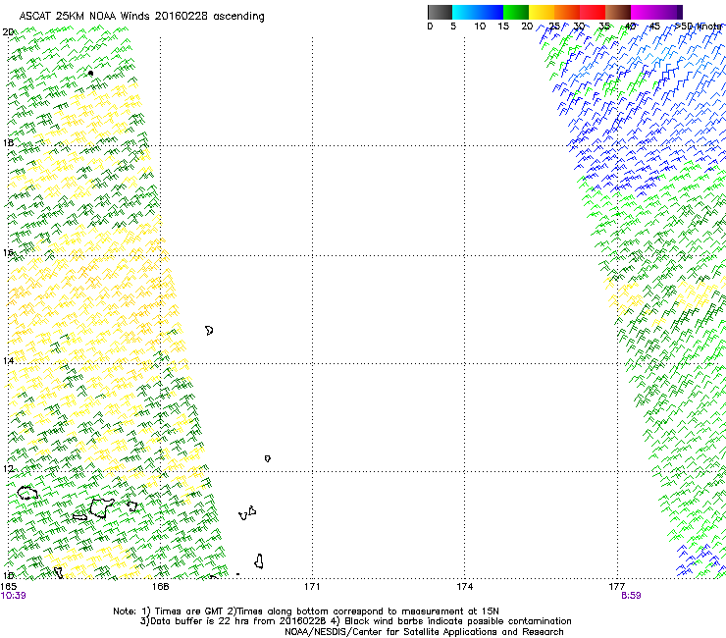Click the latitude label '20' at the top left
726x638 pixels.
pyautogui.click(x=8, y=32)
